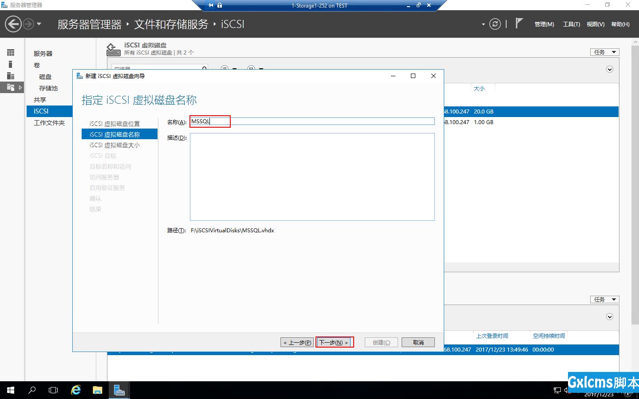Select the dashboard icon in the left sidebar
The width and height of the screenshot is (639, 399).
click(11, 53)
